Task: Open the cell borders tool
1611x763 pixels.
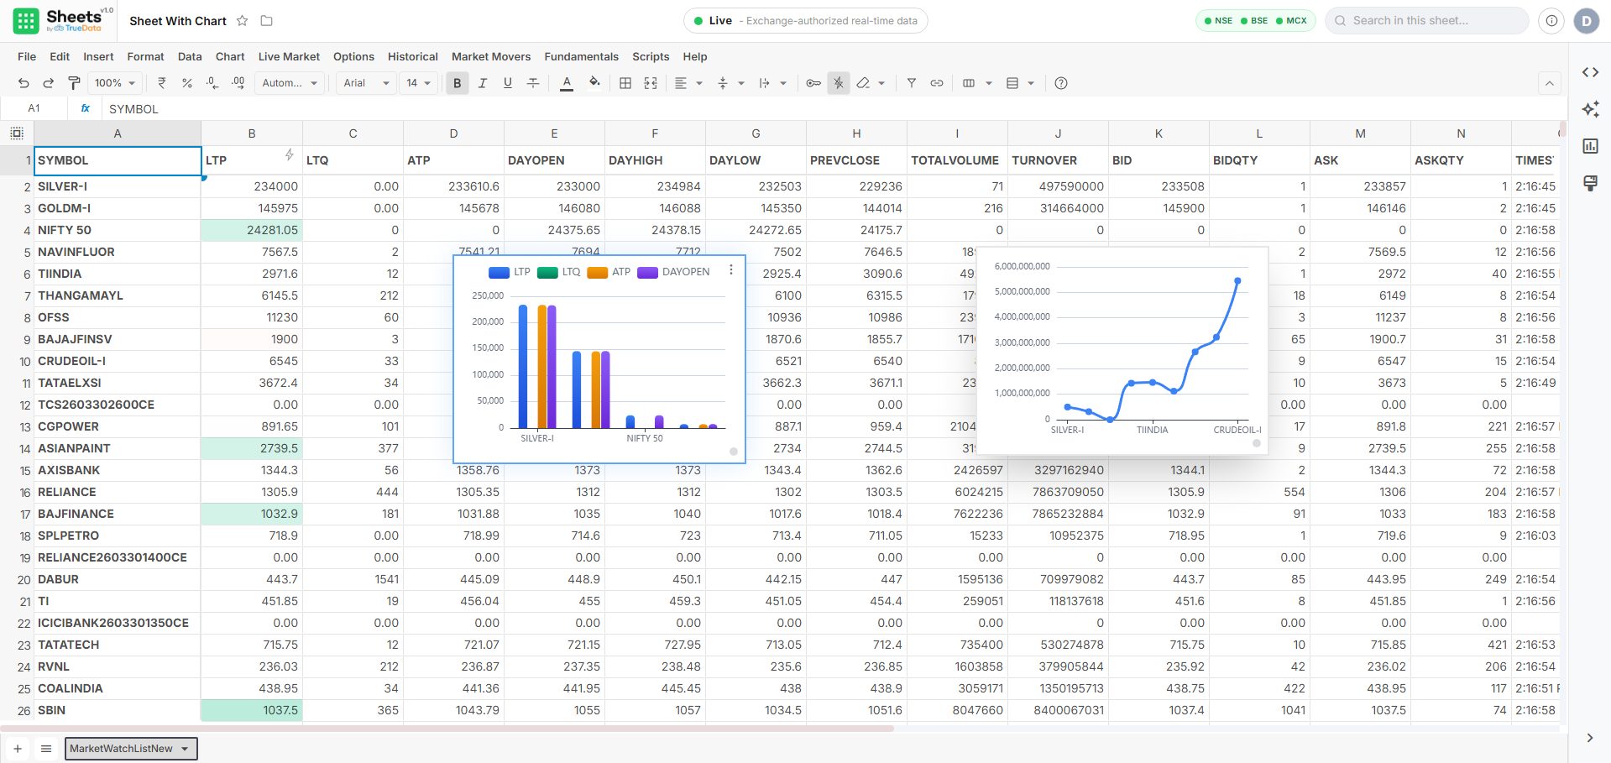Action: (625, 83)
